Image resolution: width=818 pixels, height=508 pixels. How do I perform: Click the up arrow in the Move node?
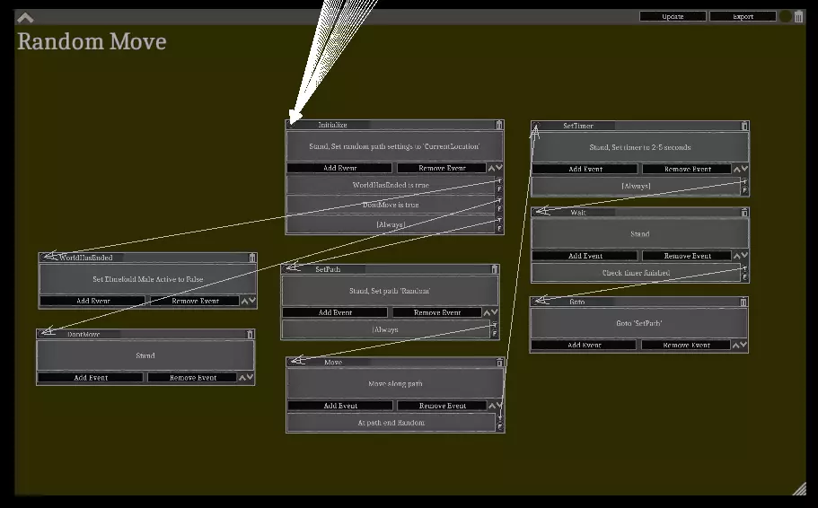click(492, 406)
